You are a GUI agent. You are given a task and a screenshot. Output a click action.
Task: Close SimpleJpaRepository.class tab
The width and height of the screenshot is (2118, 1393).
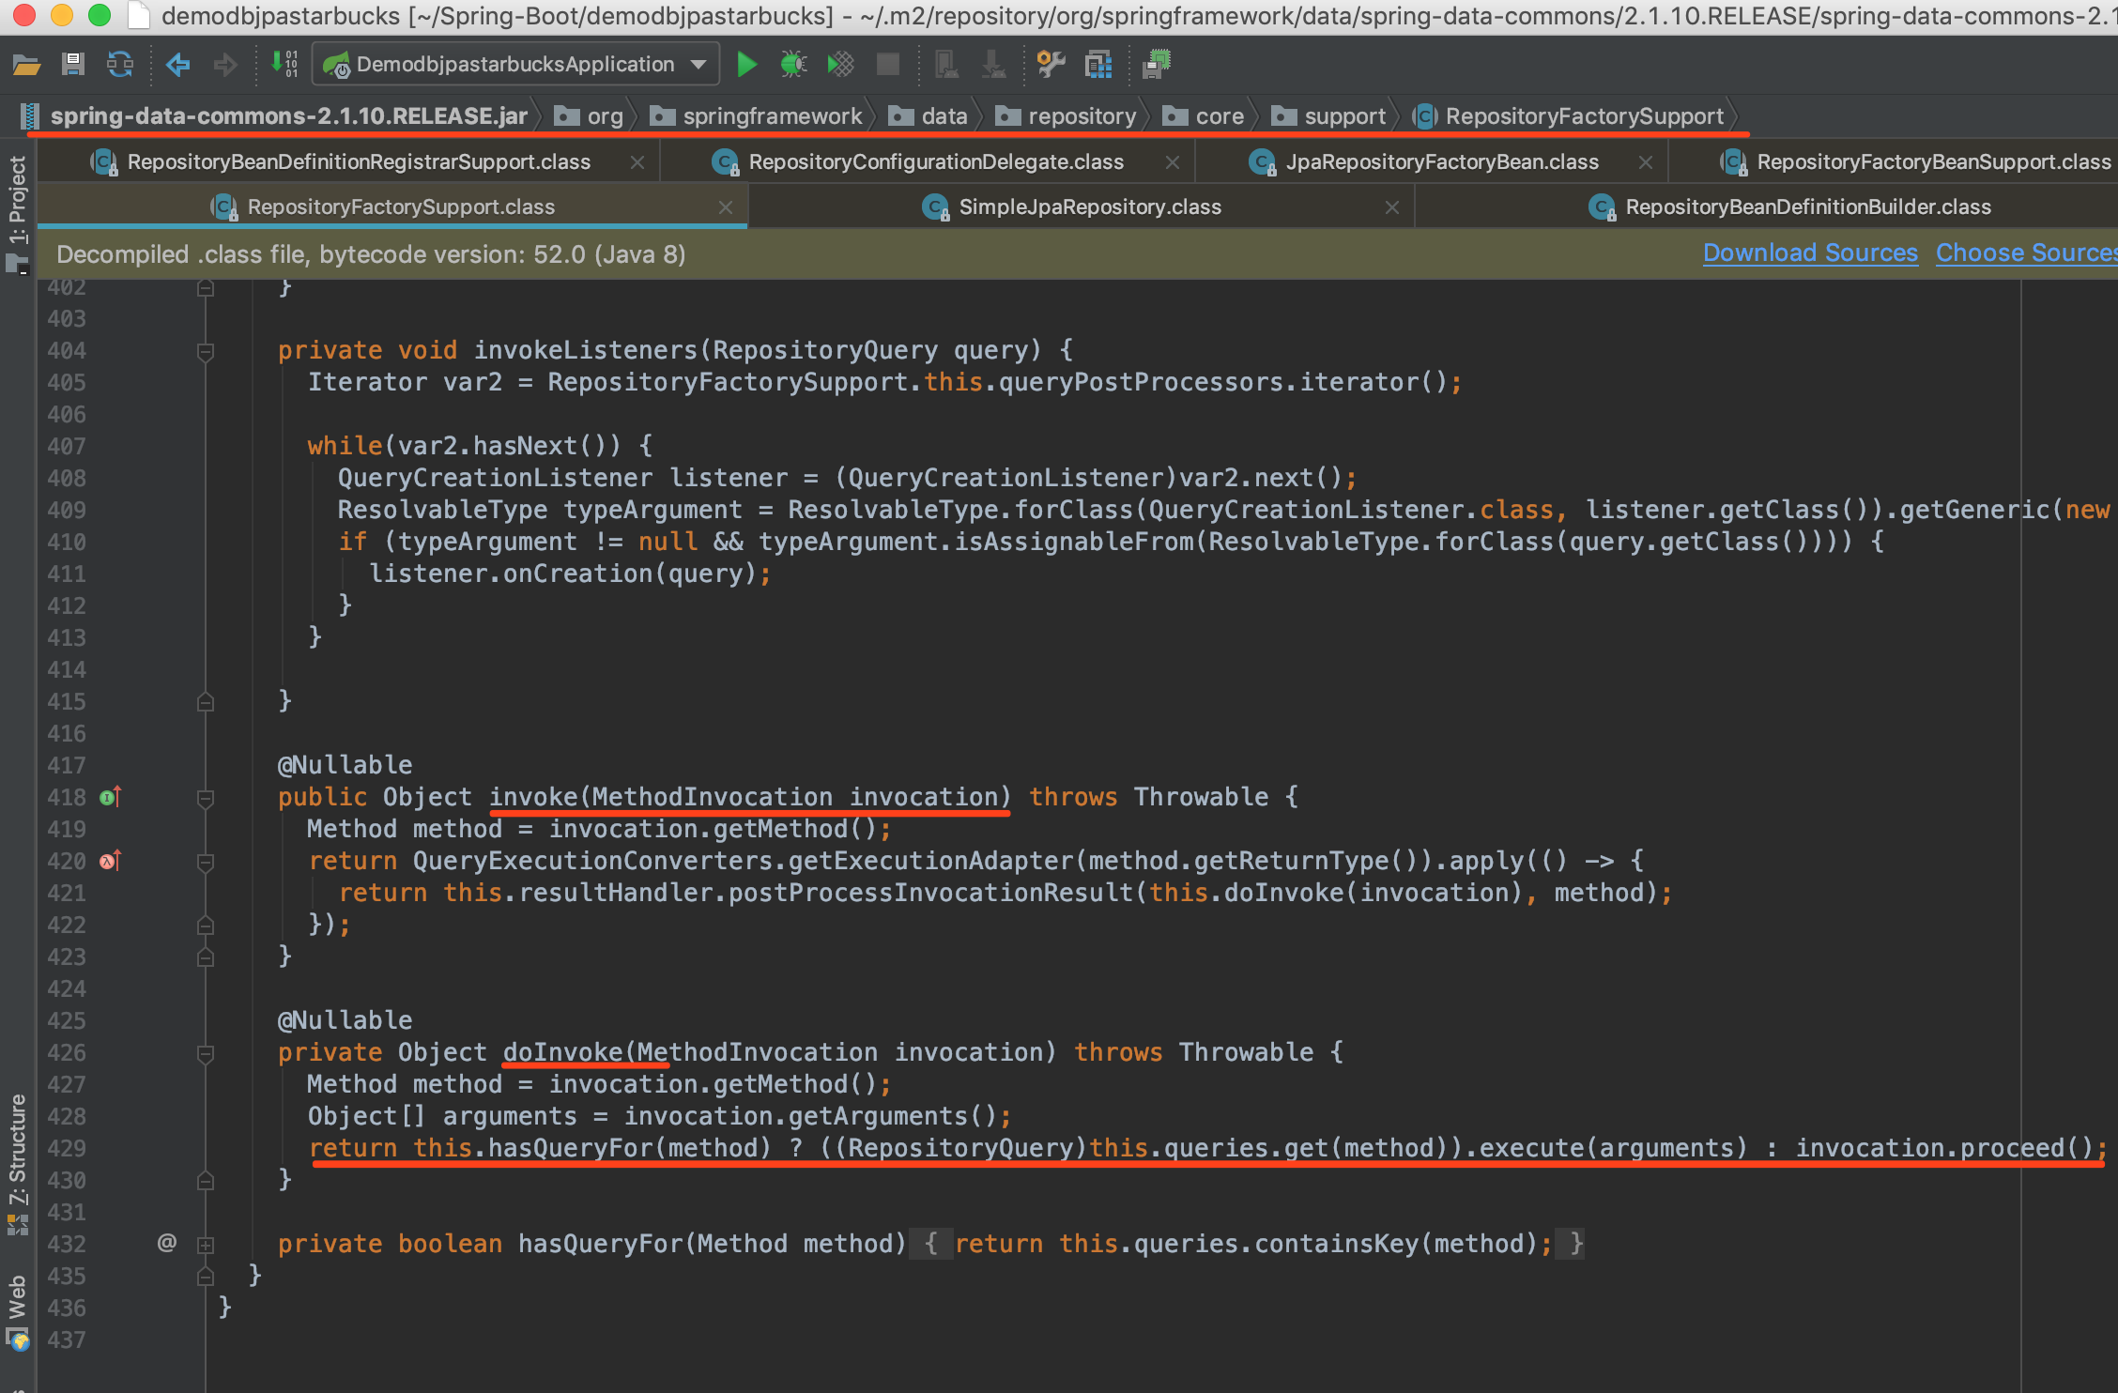click(x=1392, y=207)
